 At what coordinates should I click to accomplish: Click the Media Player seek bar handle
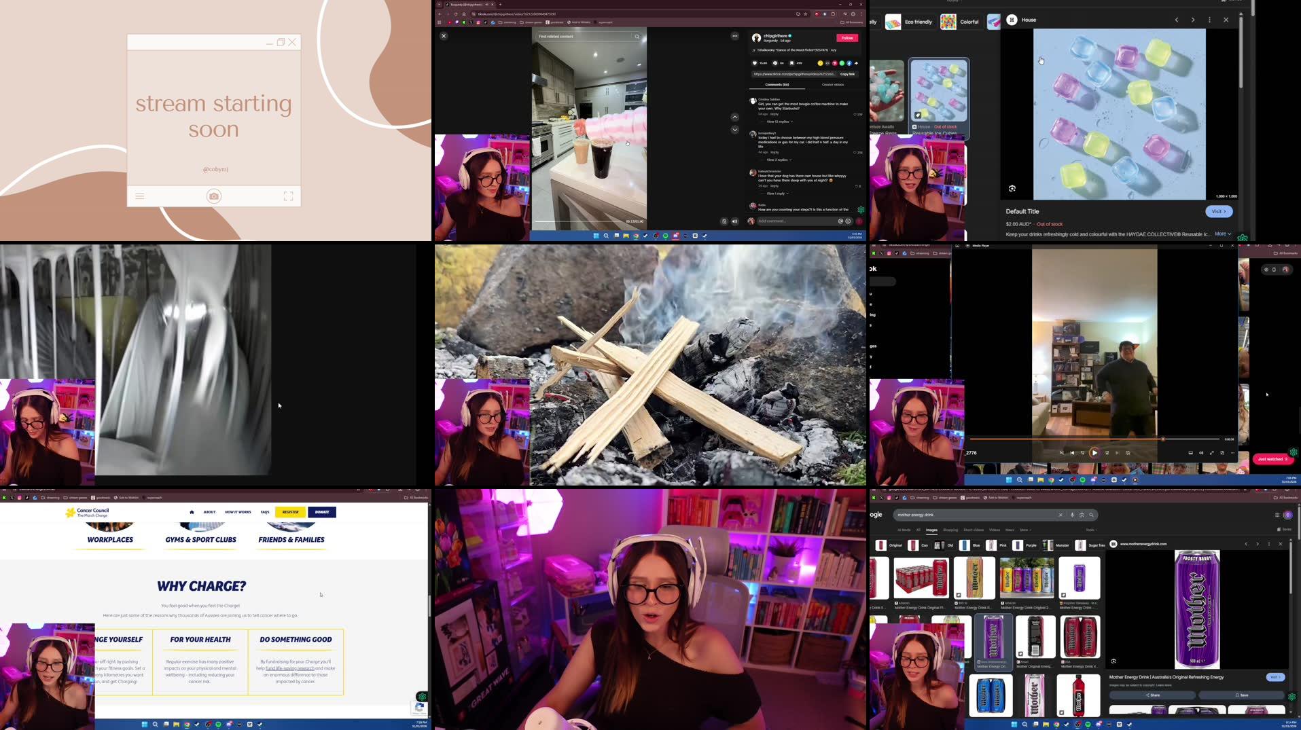tap(1163, 439)
